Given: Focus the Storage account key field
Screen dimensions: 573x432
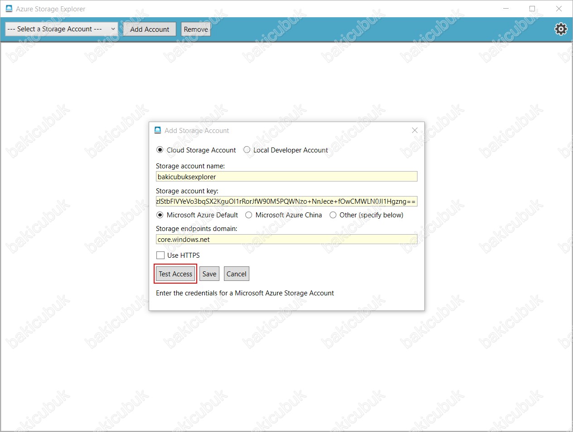Looking at the screenshot, I should (x=286, y=201).
